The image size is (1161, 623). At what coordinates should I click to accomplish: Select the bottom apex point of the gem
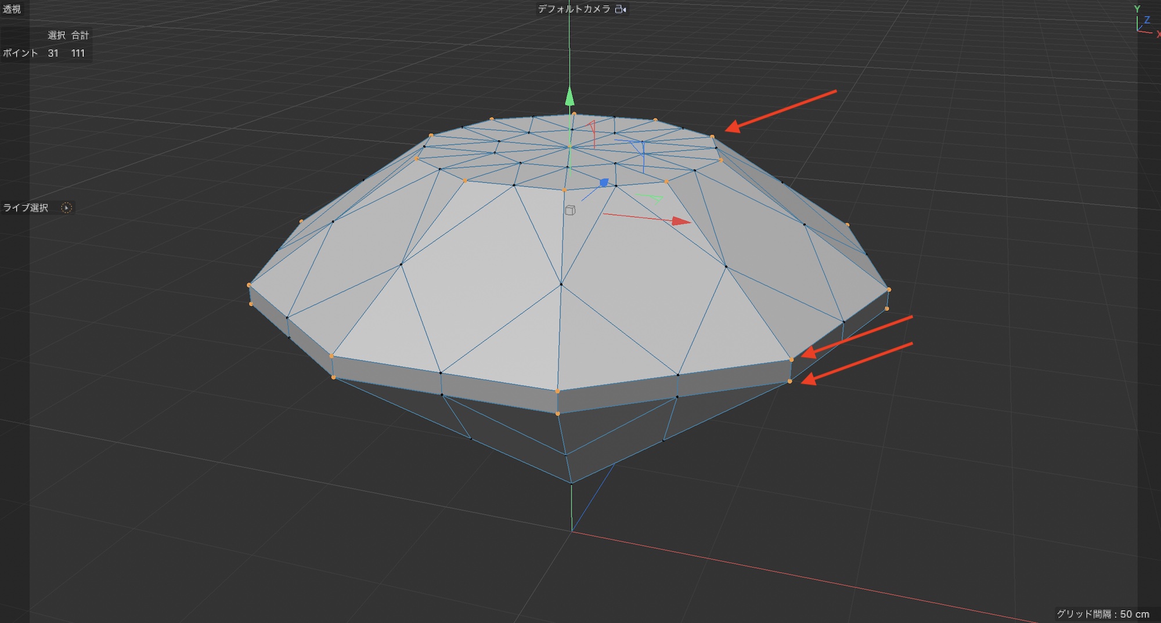pyautogui.click(x=572, y=483)
